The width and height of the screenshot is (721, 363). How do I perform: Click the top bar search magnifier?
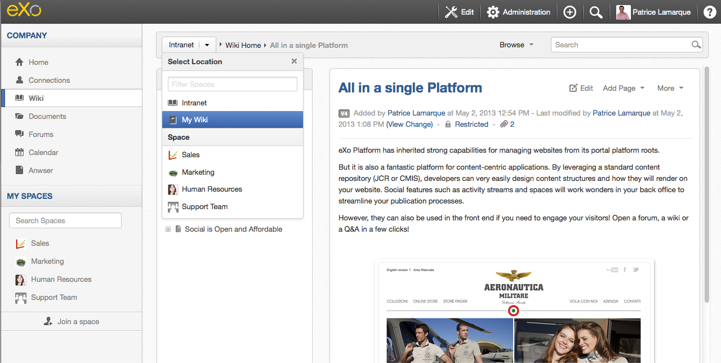(x=596, y=12)
